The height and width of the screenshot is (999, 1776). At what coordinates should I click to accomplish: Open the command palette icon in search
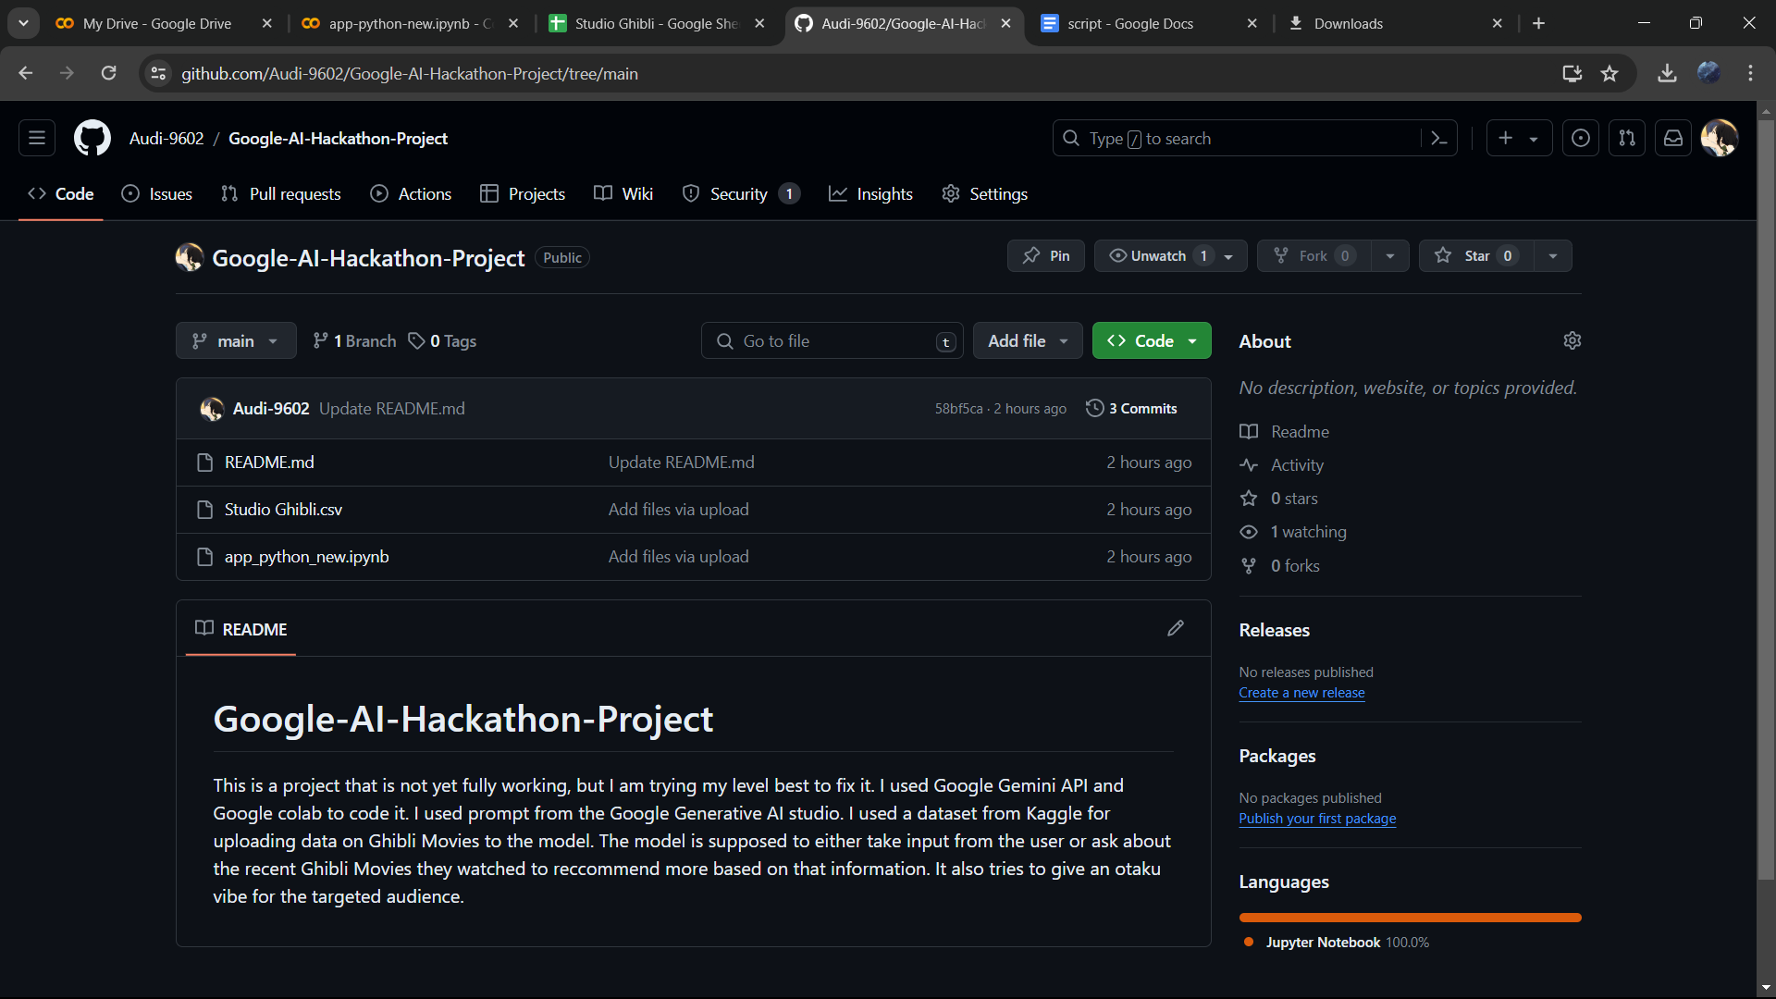coord(1438,139)
